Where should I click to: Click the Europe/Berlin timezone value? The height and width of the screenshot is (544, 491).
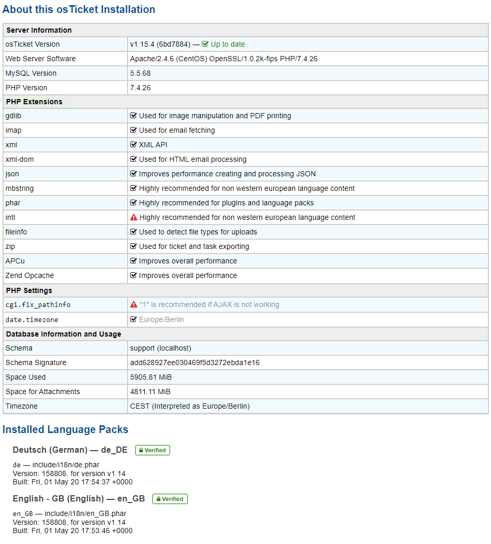[161, 319]
